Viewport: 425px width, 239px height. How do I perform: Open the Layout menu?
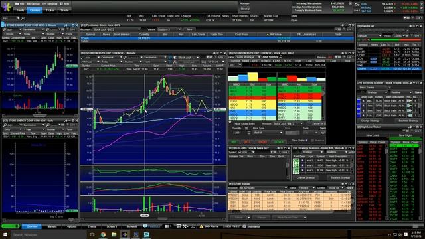pyautogui.click(x=34, y=4)
